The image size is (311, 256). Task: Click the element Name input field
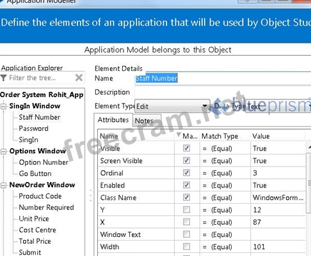tap(223, 79)
